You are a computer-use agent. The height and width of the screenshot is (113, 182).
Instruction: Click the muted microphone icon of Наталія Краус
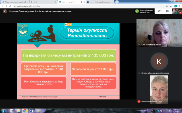tap(138, 101)
